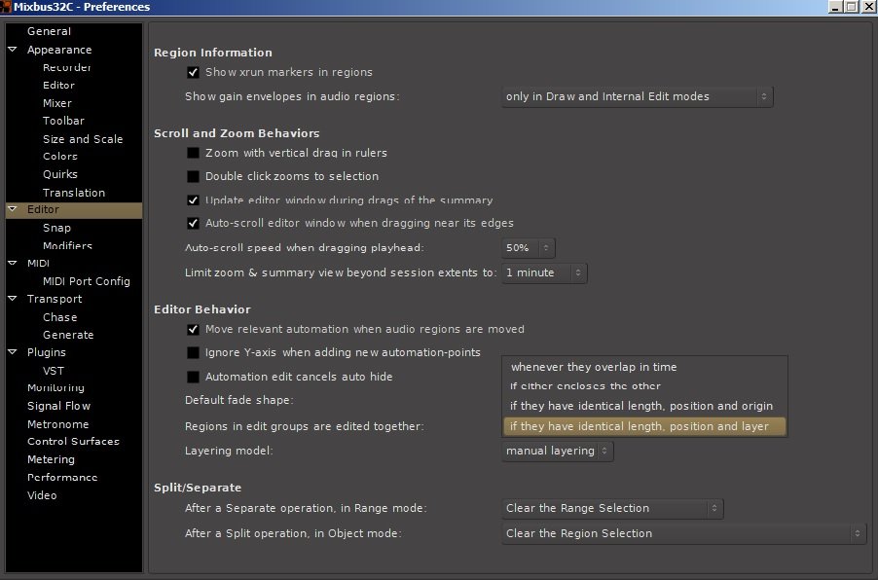Screen dimensions: 878x580
Task: Open the Auto-scroll speed 50% dropdown
Action: (x=528, y=247)
